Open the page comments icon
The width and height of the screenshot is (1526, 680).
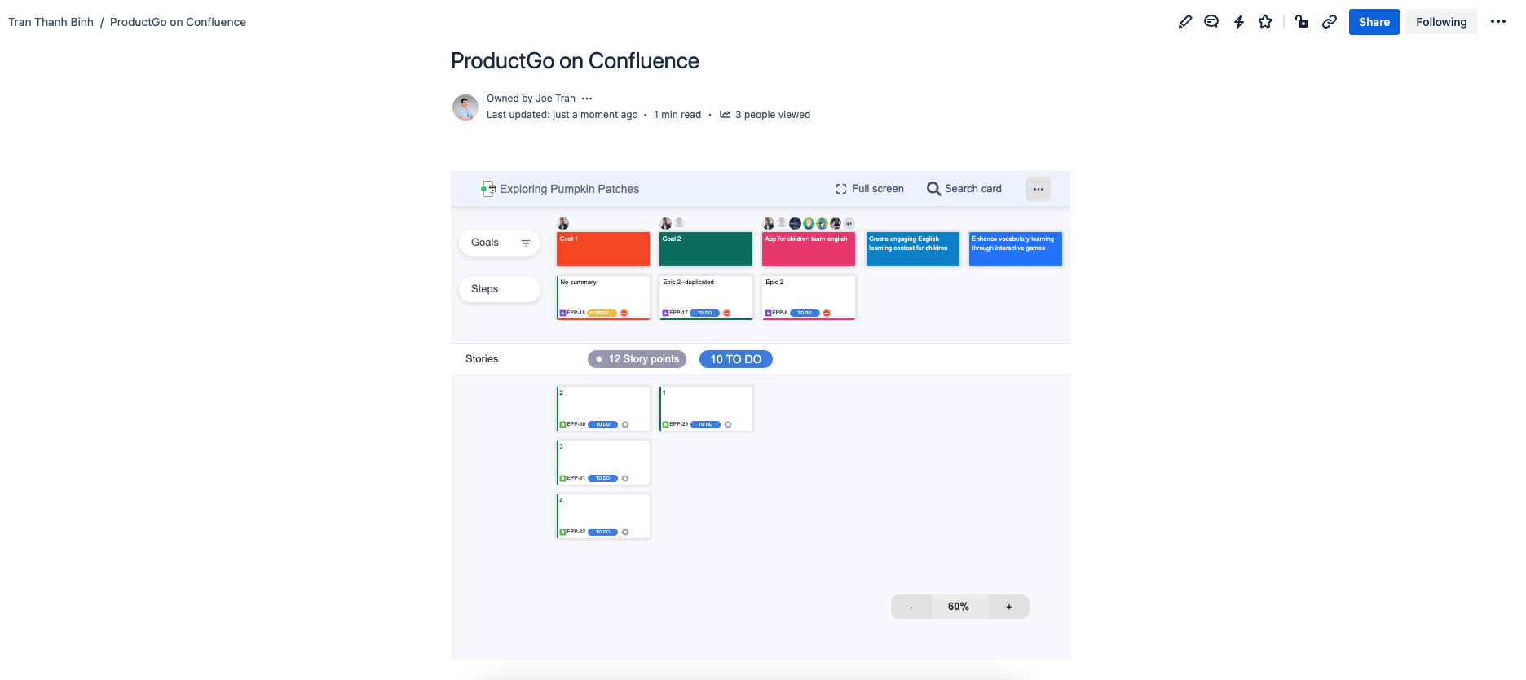pyautogui.click(x=1211, y=22)
